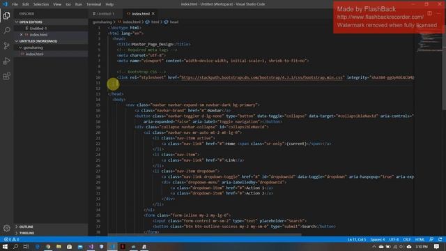Open the Run menu
The image size is (446, 251).
(x=79, y=4)
